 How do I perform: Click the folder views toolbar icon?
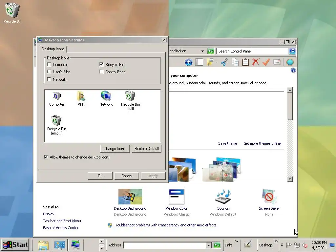210,62
